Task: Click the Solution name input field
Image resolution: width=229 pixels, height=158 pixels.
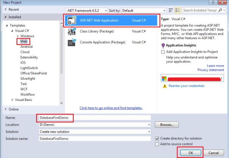Action: point(95,139)
